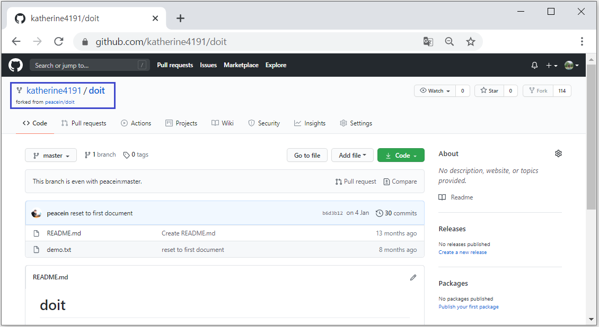Switch to the Actions tab

pyautogui.click(x=136, y=123)
